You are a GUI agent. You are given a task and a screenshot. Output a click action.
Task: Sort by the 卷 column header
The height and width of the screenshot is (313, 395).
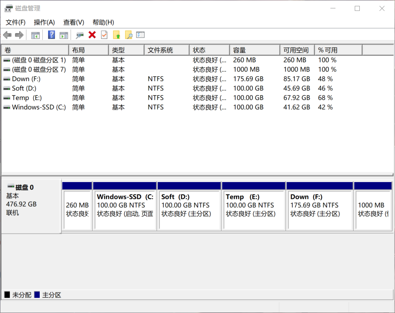pyautogui.click(x=35, y=50)
